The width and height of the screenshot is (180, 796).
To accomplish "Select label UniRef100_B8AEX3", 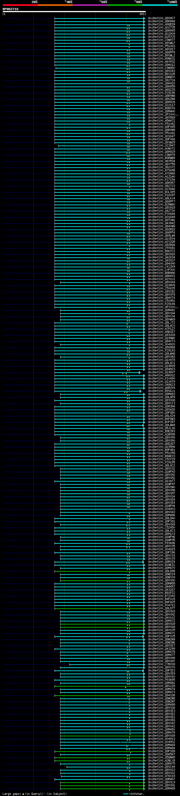I will click(x=161, y=456).
